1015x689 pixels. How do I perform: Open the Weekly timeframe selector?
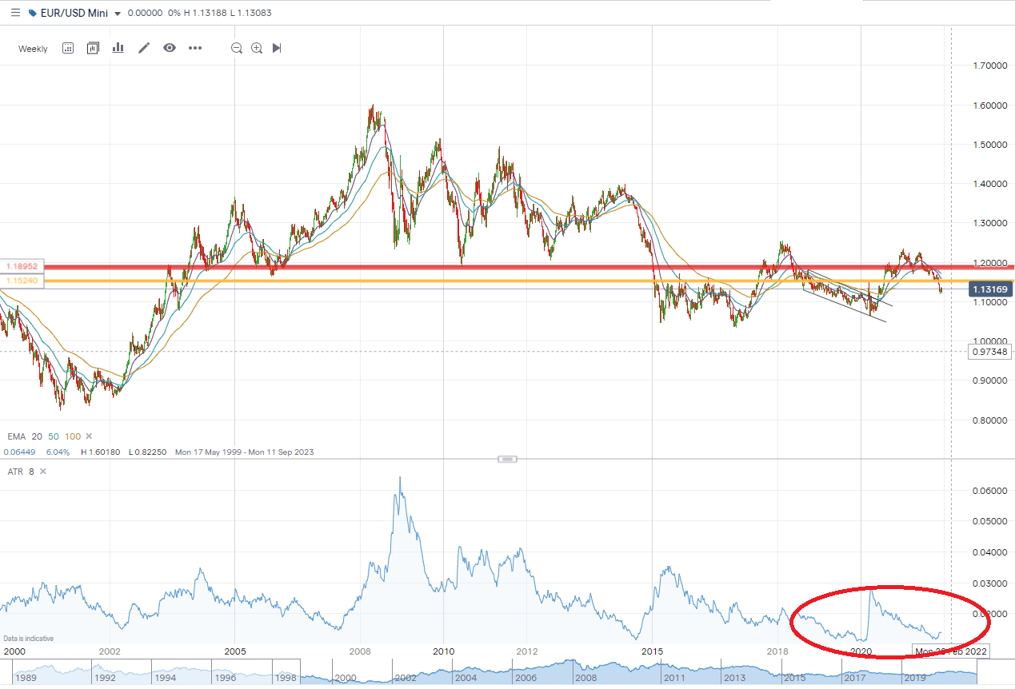[x=33, y=49]
